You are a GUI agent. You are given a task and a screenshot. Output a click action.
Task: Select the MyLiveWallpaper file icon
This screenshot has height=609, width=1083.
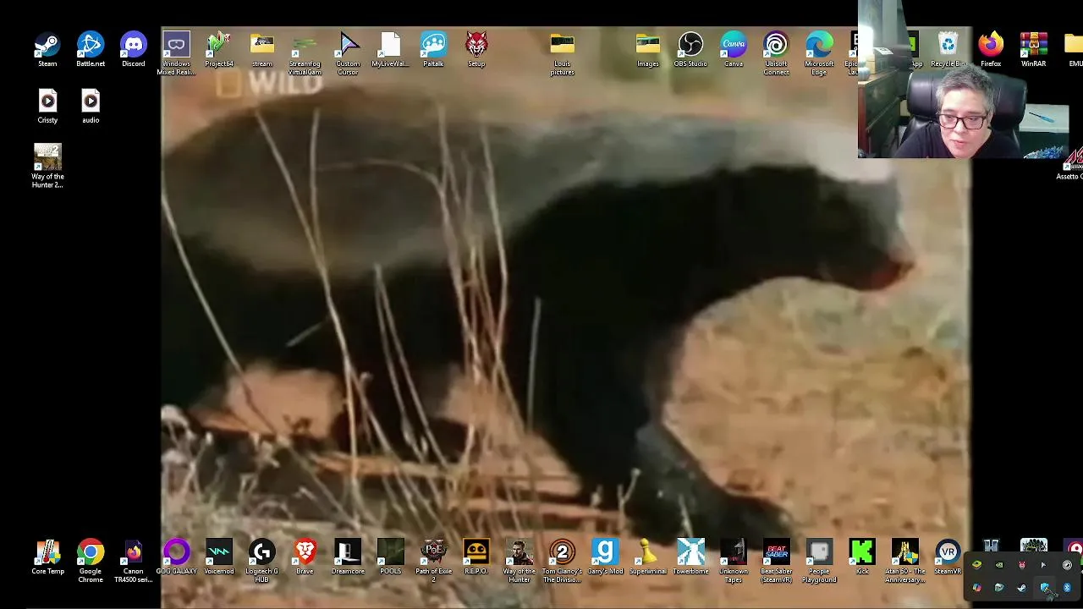click(390, 49)
